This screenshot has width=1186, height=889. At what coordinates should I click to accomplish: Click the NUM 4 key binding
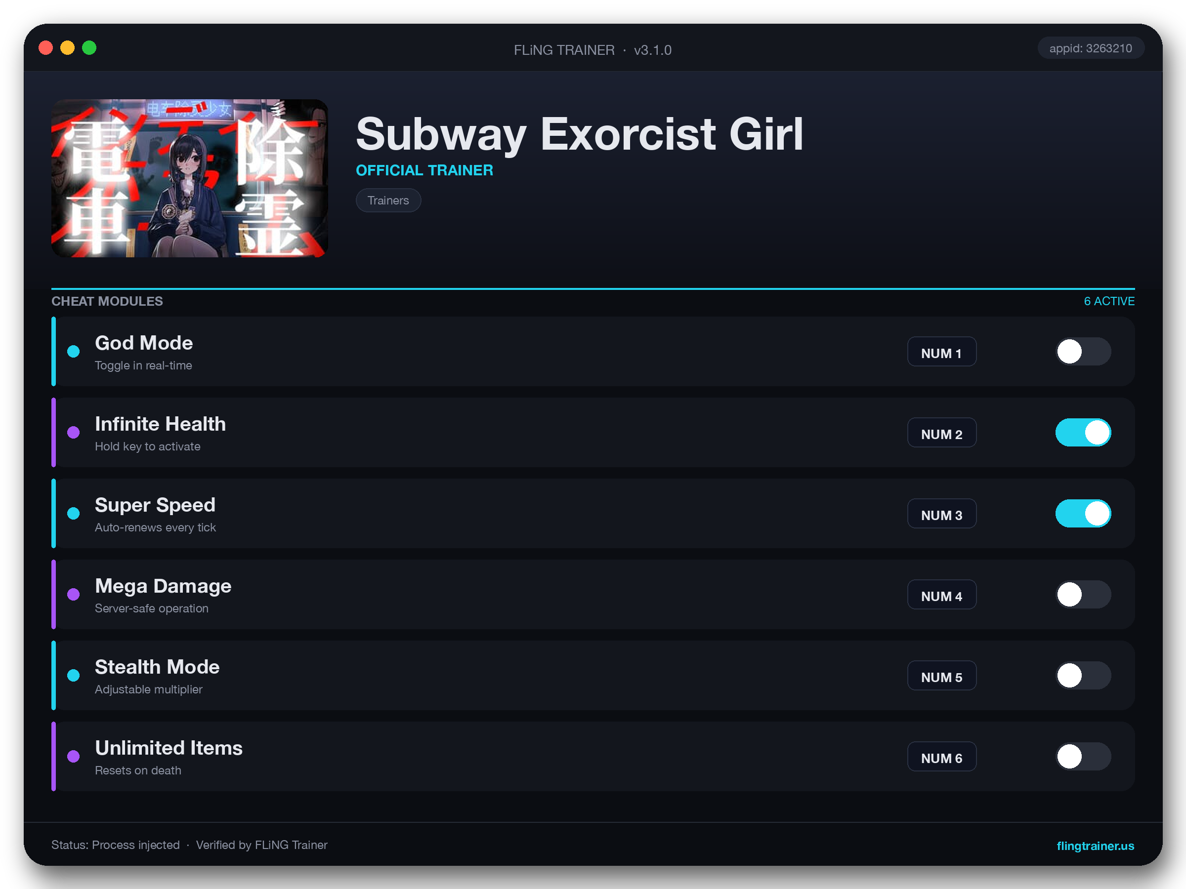click(941, 594)
